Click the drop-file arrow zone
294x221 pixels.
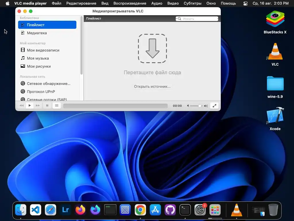tap(152, 48)
